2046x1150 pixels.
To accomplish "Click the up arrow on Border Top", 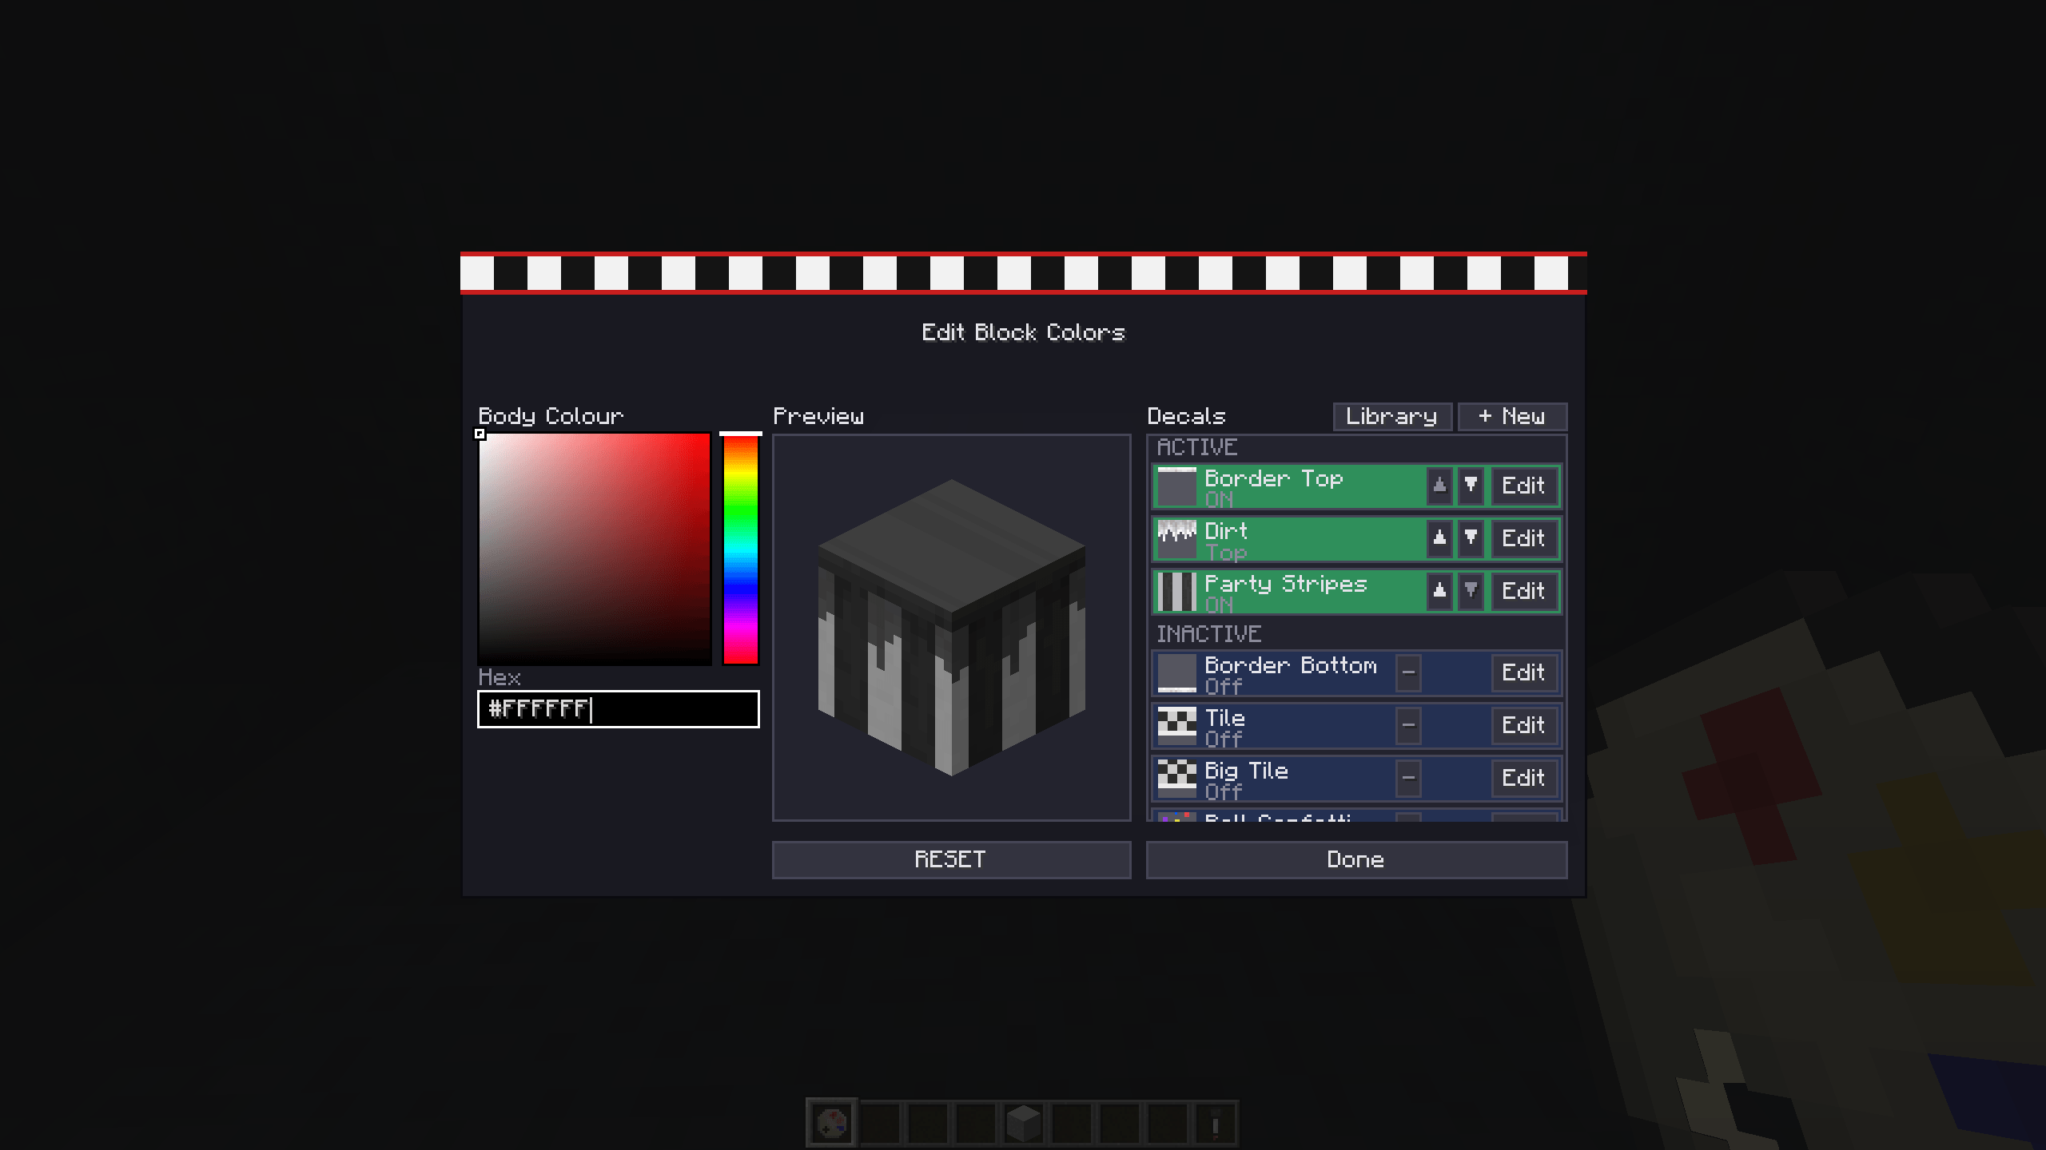I will point(1439,485).
